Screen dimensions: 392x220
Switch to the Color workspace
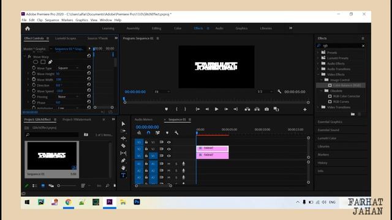(178, 28)
